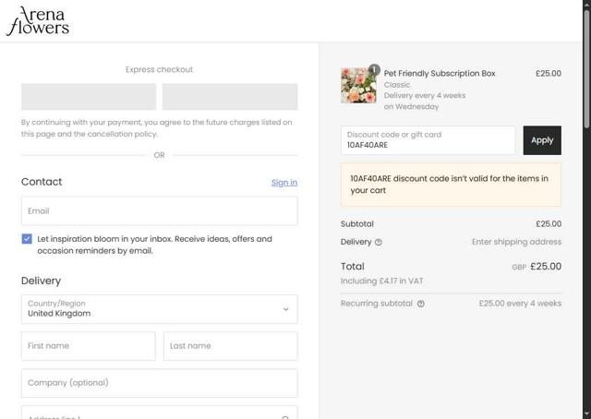
Task: Click the invalid discount code warning message
Action: point(451,185)
